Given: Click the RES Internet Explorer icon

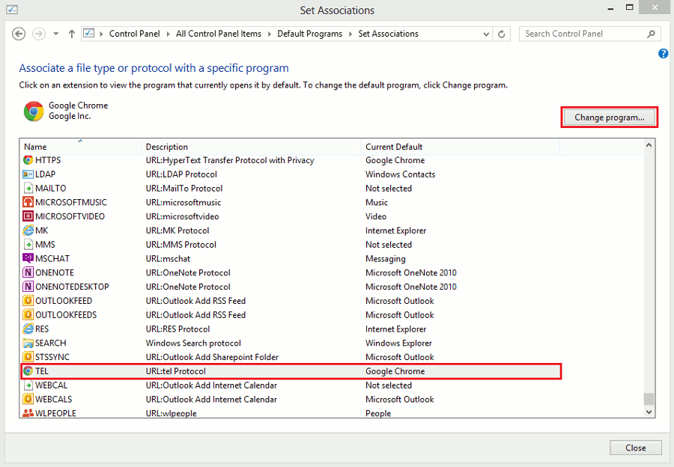Looking at the screenshot, I should [x=28, y=329].
